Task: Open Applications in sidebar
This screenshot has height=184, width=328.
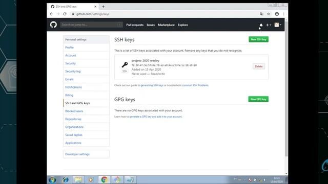Action: [86, 143]
